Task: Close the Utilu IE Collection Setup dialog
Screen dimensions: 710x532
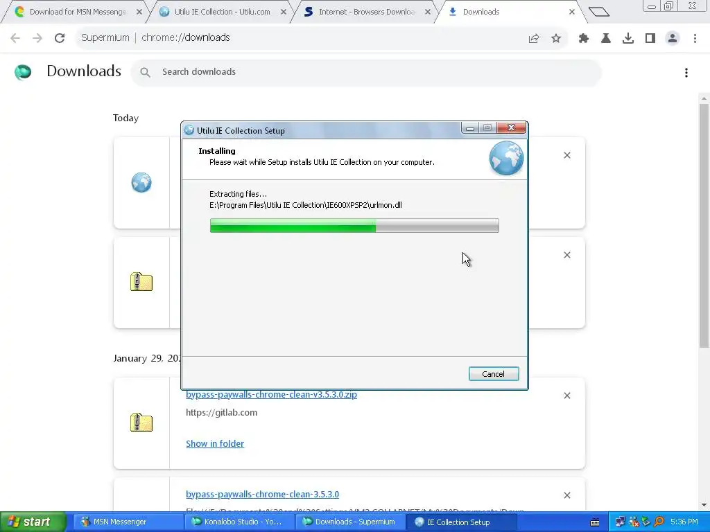Action: (x=511, y=128)
